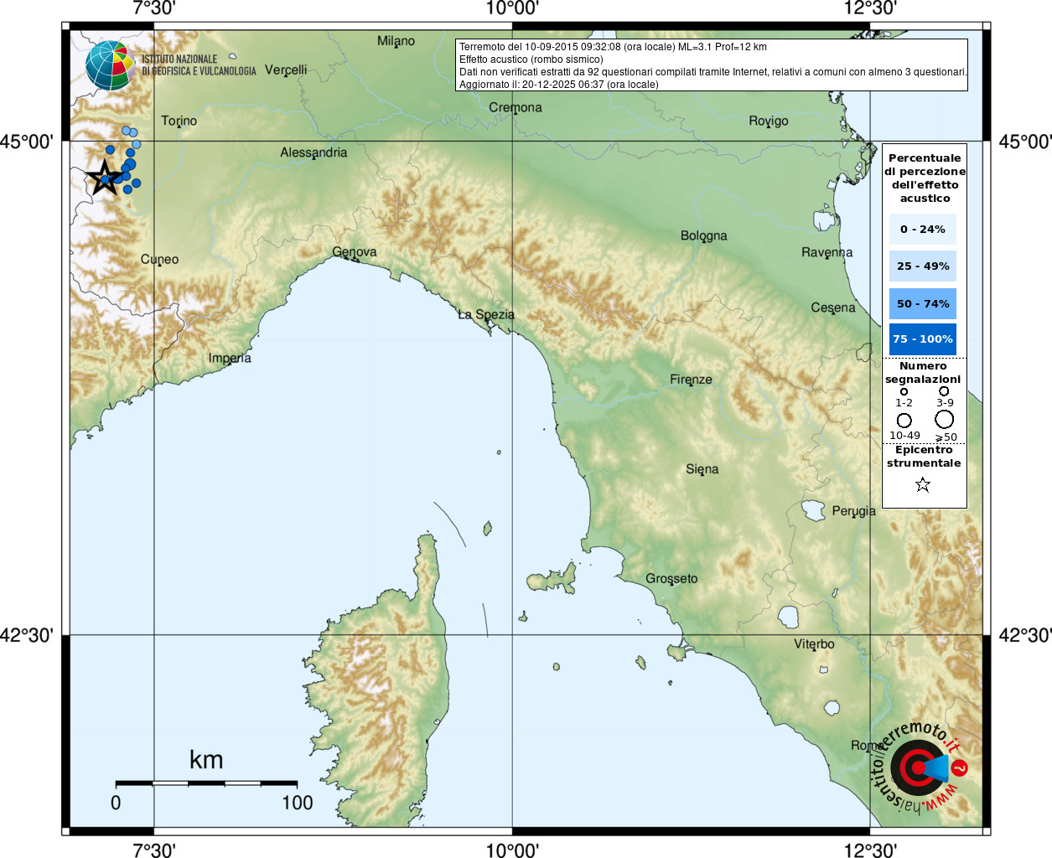Image resolution: width=1052 pixels, height=858 pixels.
Task: Select the 50 - 74% color swatch
Action: coord(923,303)
